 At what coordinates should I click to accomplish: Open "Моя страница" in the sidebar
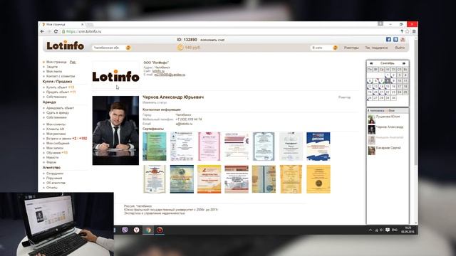coord(56,62)
